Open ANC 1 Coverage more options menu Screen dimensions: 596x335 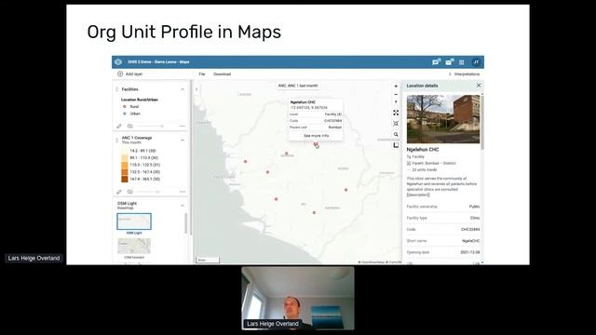click(x=183, y=192)
